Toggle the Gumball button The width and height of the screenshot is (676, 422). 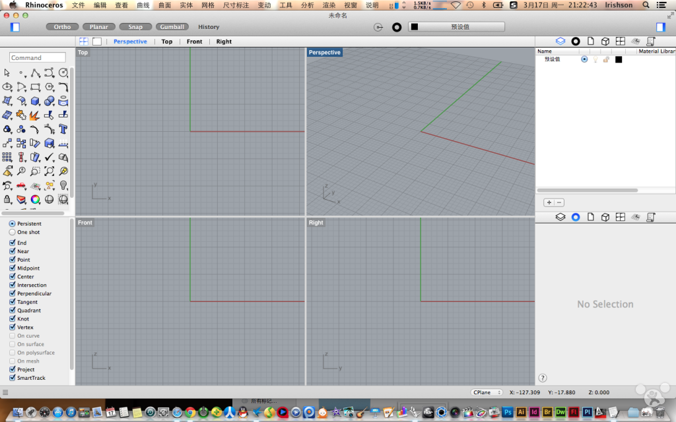coord(172,27)
